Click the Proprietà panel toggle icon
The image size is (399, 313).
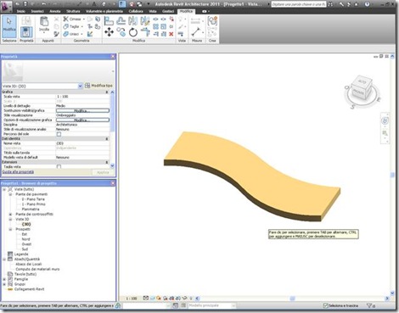pos(26,32)
